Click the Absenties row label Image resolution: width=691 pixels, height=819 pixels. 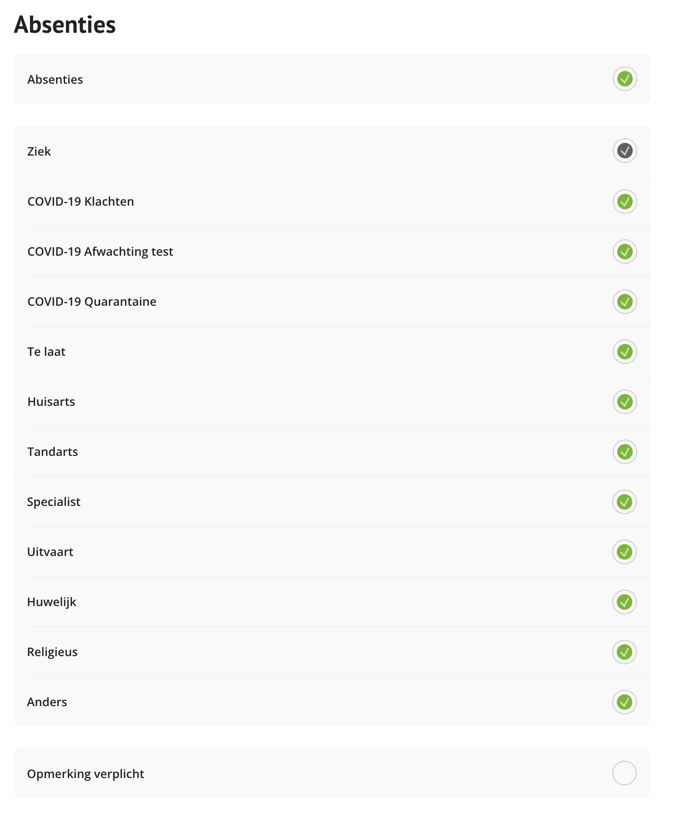55,80
